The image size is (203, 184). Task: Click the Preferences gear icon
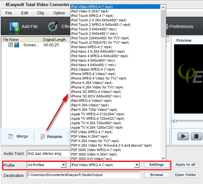pyautogui.click(x=167, y=27)
